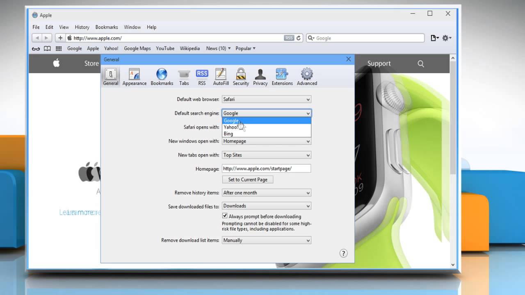Open the Help menu

[151, 27]
